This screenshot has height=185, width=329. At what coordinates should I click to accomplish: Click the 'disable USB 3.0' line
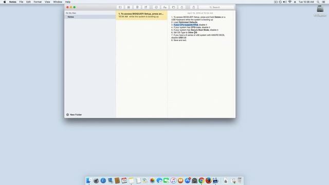click(x=178, y=38)
